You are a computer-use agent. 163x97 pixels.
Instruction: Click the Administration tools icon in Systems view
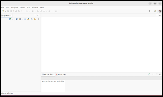pyautogui.click(x=20, y=19)
